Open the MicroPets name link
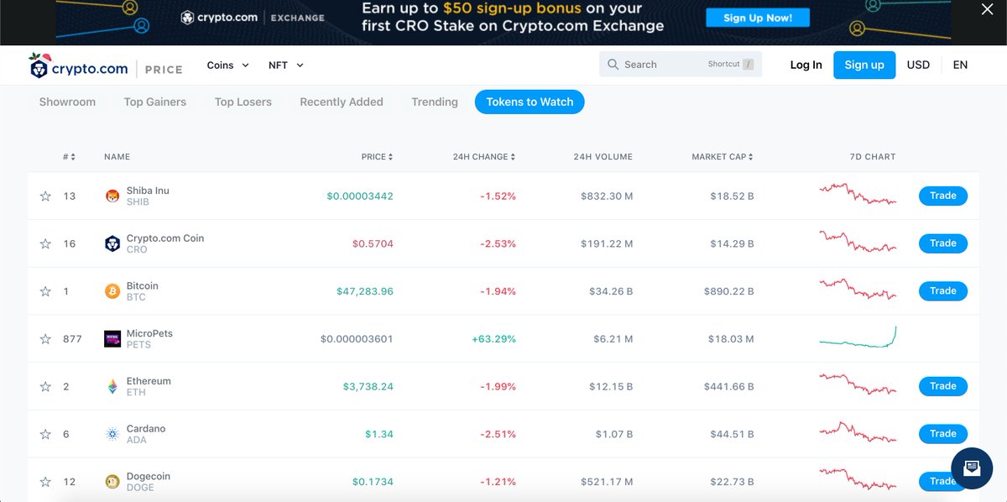Image resolution: width=1007 pixels, height=502 pixels. 149,333
